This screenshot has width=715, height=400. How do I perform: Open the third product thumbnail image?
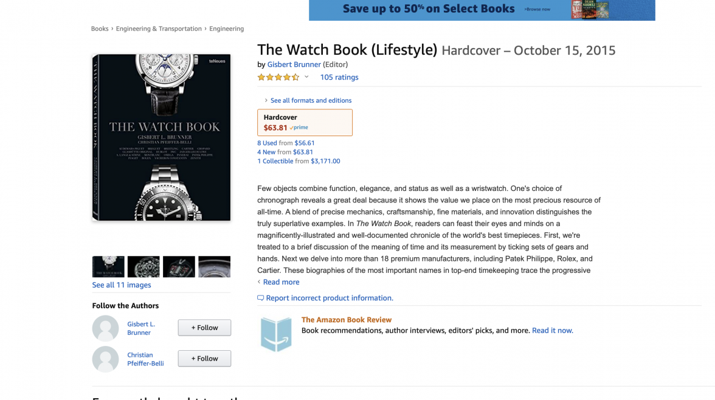(179, 267)
